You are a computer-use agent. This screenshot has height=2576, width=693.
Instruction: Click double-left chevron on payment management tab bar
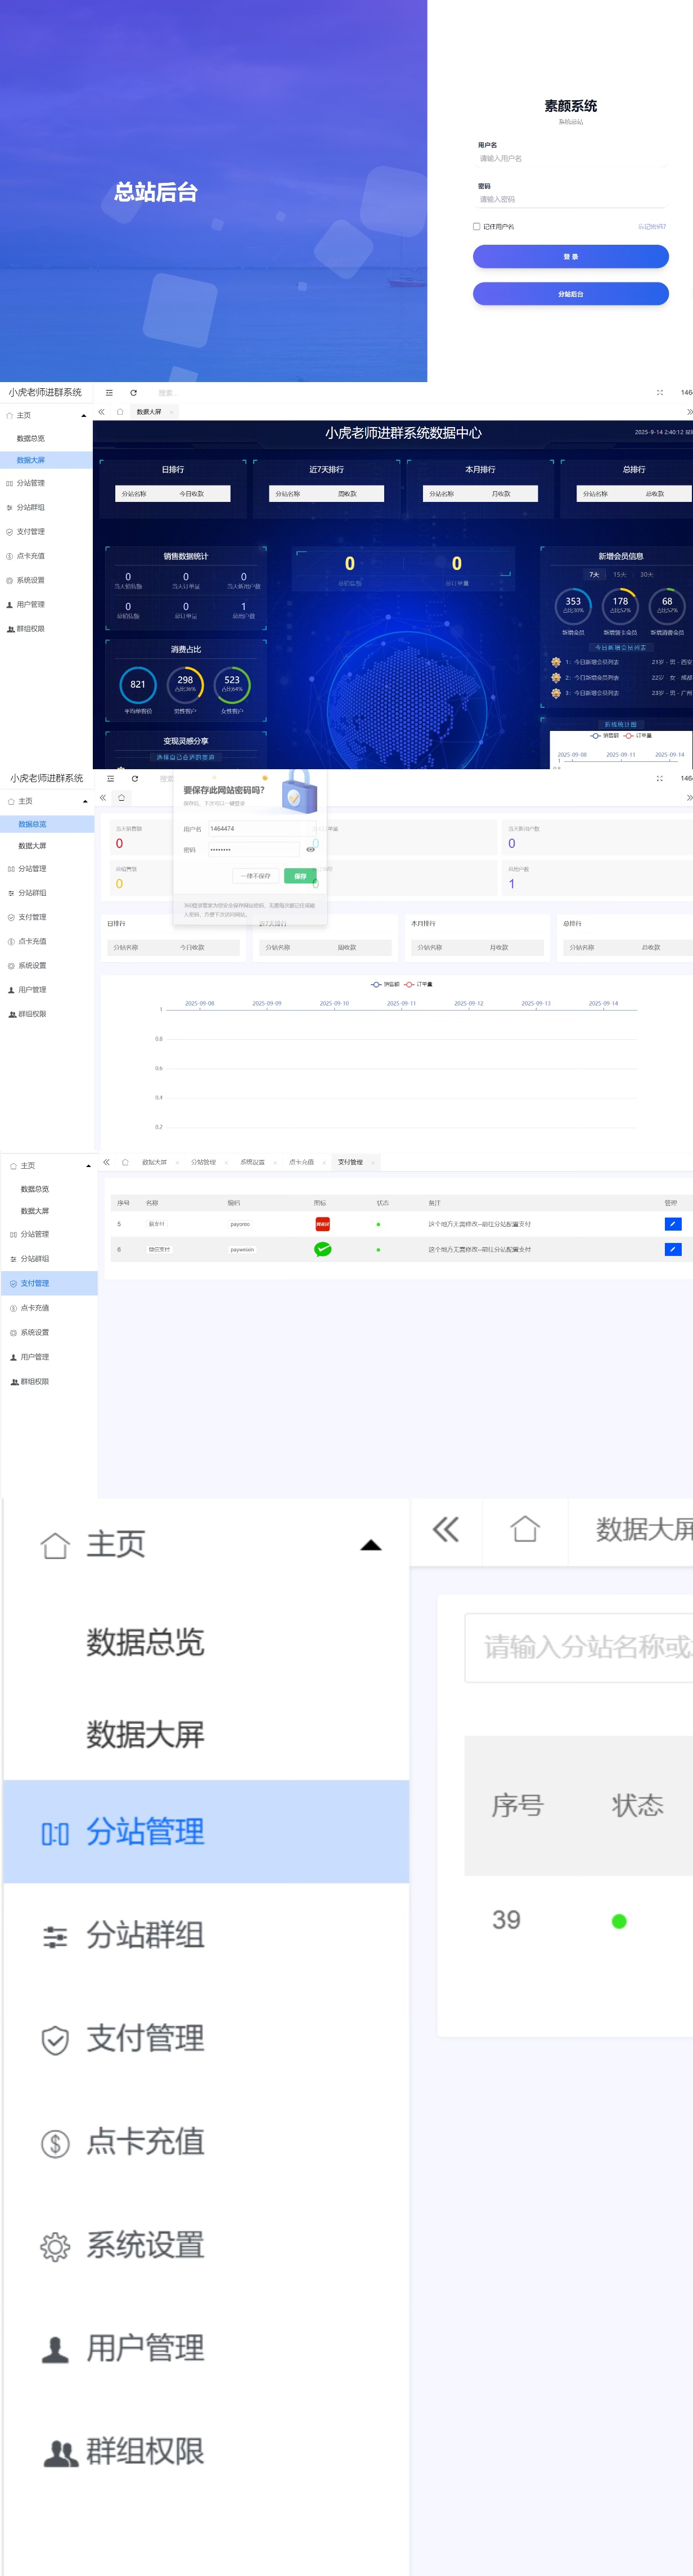point(106,1162)
